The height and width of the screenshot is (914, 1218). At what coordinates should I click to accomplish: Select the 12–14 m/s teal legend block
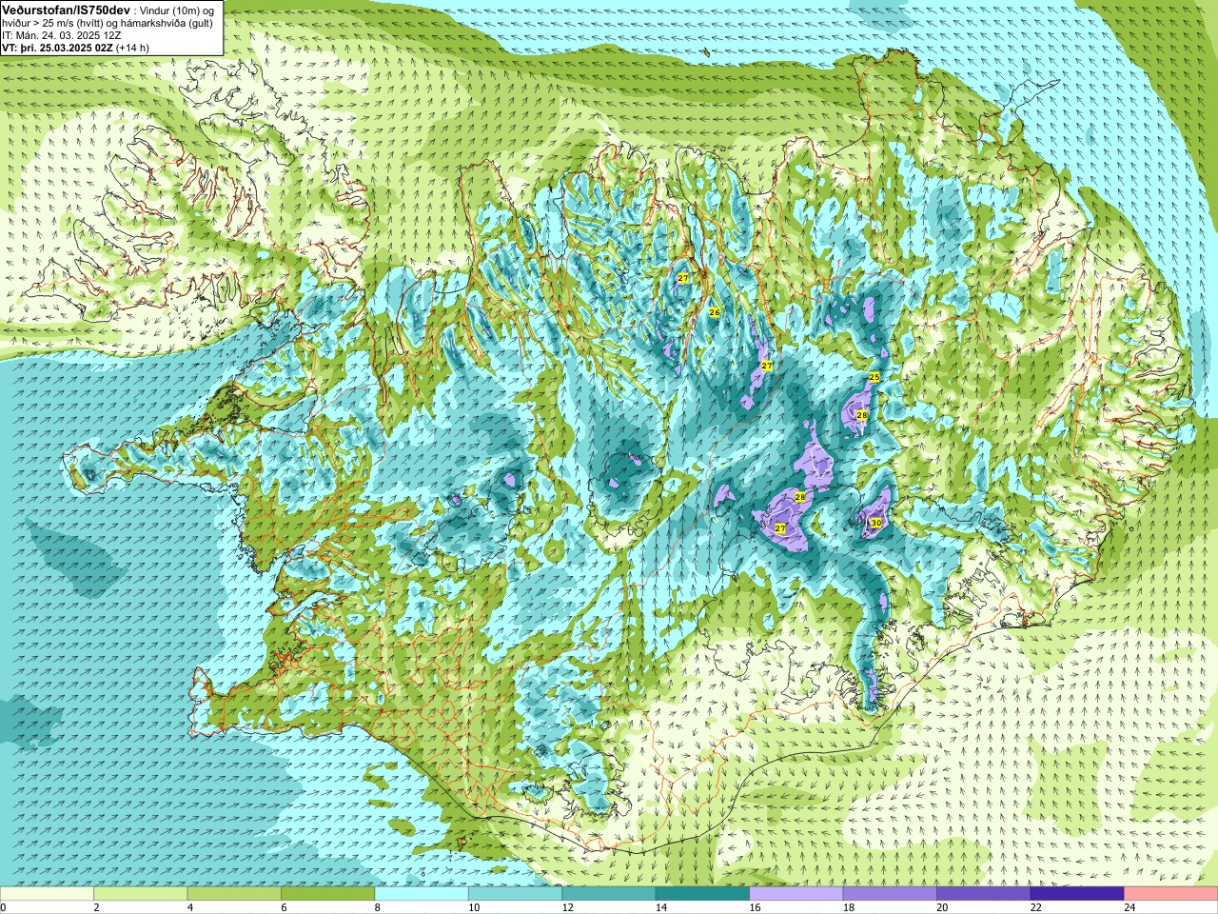point(609,894)
